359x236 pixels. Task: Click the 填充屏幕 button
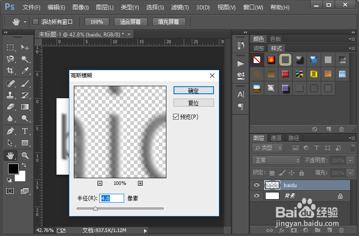click(x=169, y=22)
